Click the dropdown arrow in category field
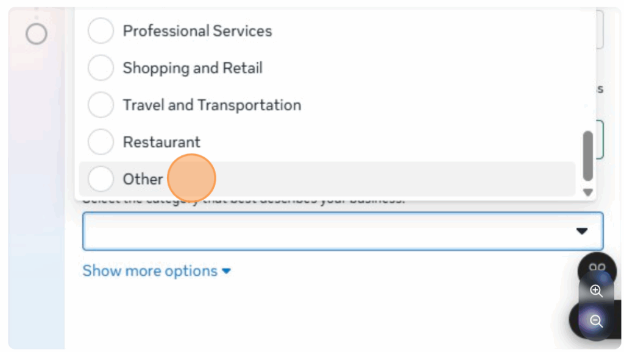Viewport: 624px width, 352px height. 582,231
